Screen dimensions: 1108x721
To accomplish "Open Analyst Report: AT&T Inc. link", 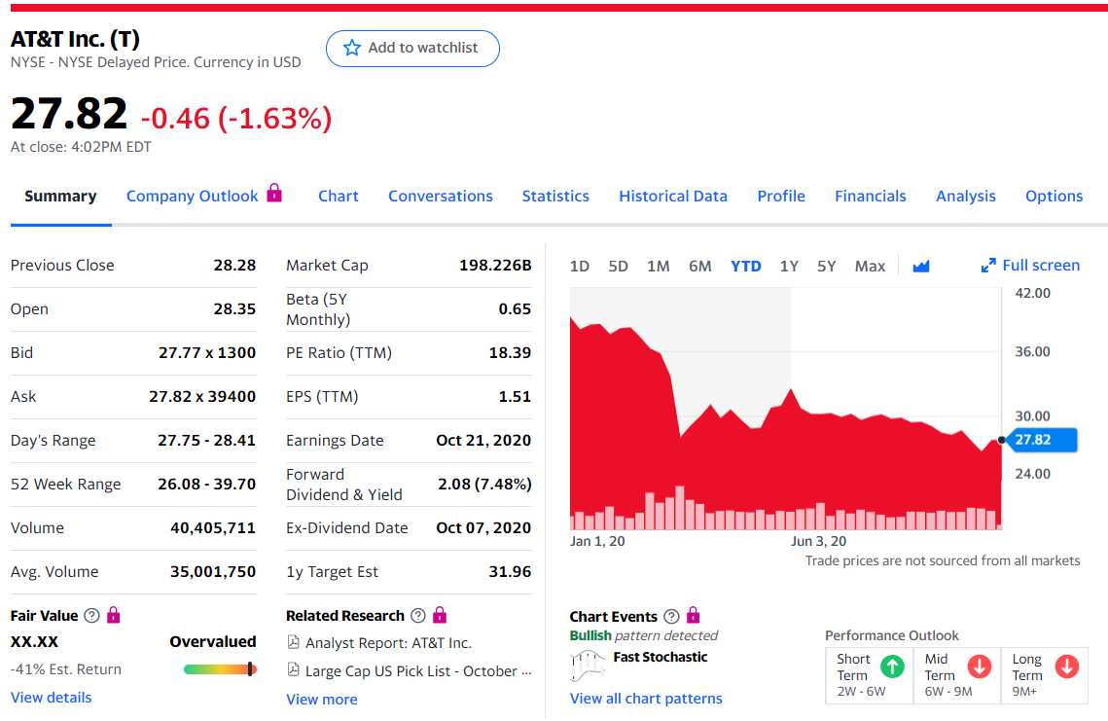I will [388, 643].
